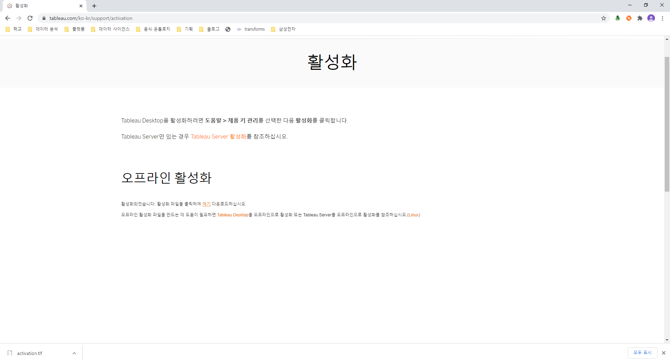
Task: Open the transforms bookmark
Action: (251, 29)
